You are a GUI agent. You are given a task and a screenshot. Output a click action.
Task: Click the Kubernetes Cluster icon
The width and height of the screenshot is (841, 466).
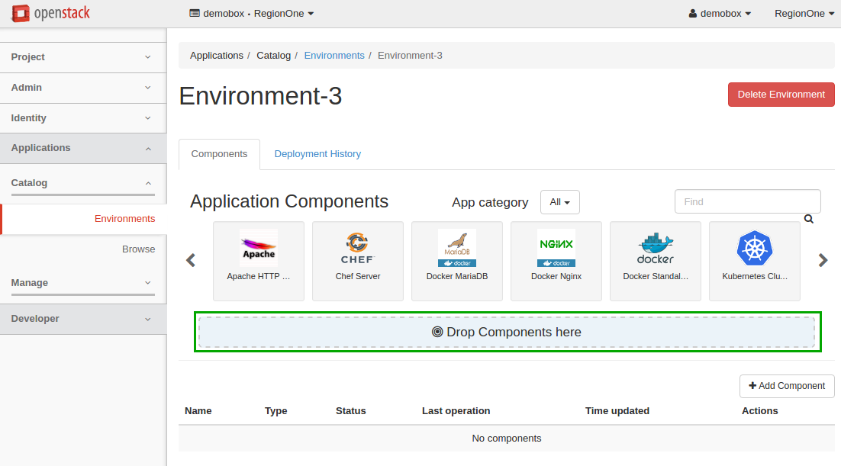point(754,248)
